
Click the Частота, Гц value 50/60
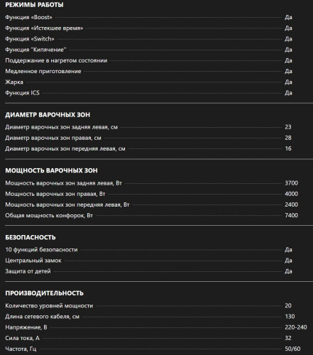point(292,349)
